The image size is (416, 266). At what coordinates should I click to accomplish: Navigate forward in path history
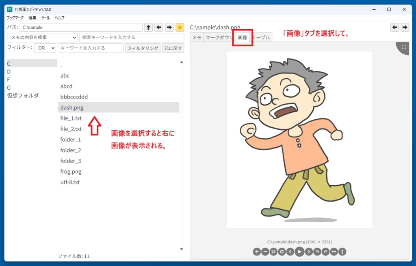(169, 27)
